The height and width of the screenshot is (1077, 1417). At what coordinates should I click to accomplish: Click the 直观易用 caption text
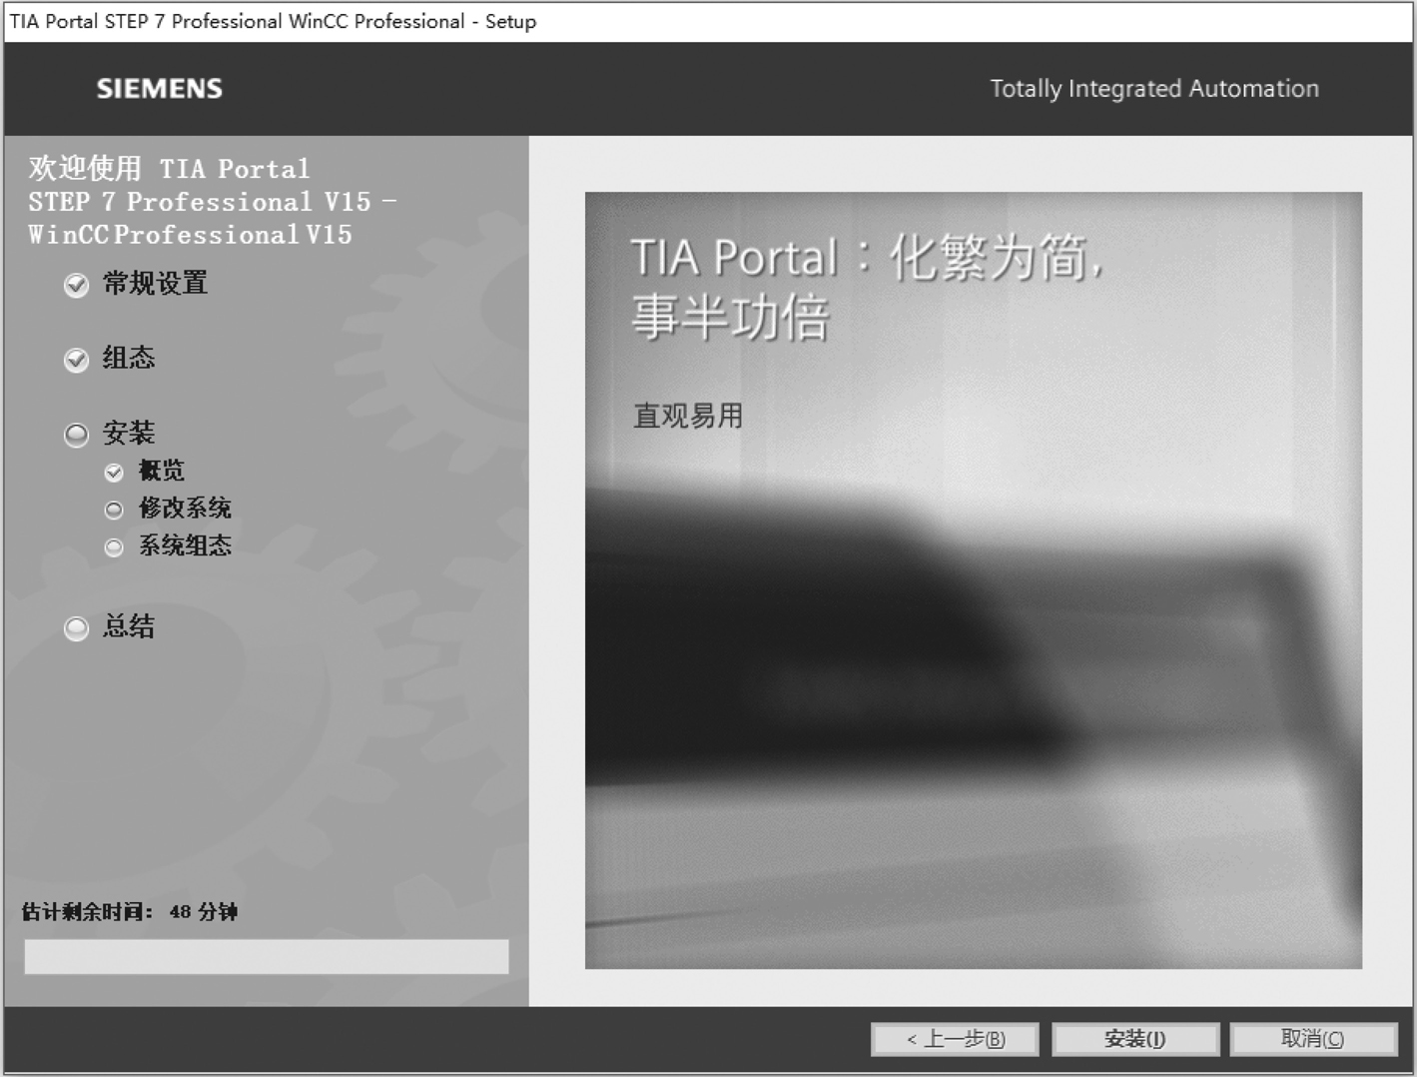688,416
